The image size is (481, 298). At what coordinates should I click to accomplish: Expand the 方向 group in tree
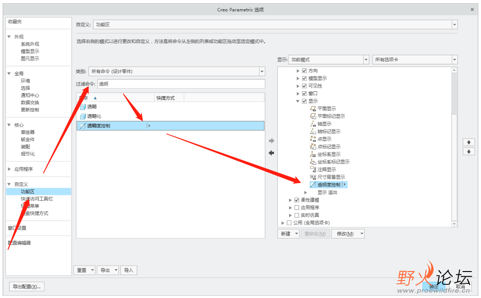pyautogui.click(x=298, y=71)
